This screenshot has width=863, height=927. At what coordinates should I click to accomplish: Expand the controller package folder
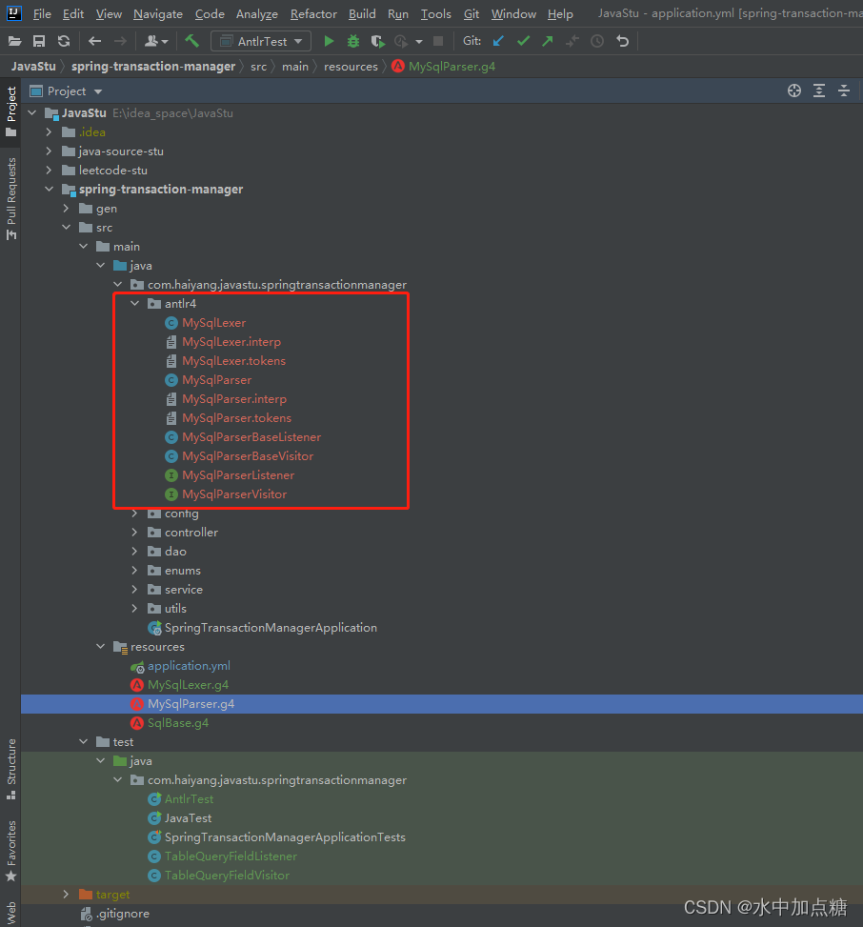click(x=133, y=532)
